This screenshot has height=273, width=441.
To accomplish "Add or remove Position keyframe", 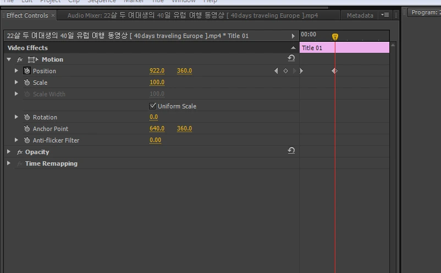I will pyautogui.click(x=285, y=71).
